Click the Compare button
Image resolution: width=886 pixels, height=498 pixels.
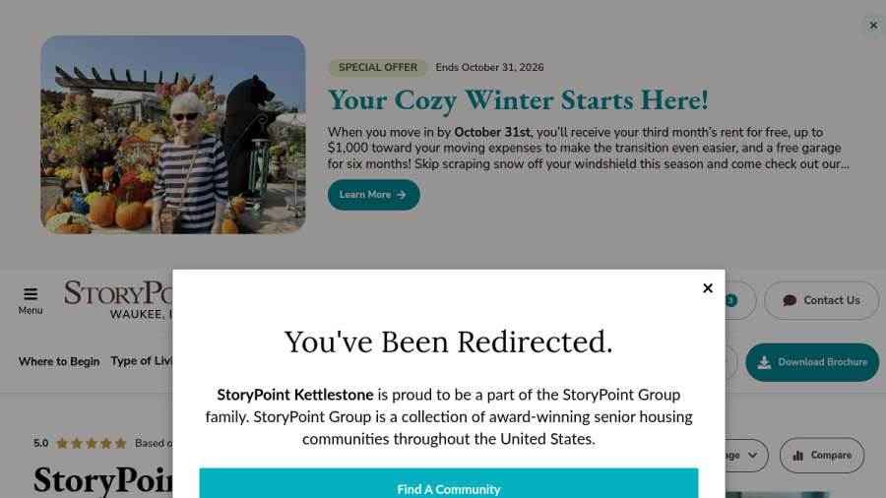click(822, 455)
